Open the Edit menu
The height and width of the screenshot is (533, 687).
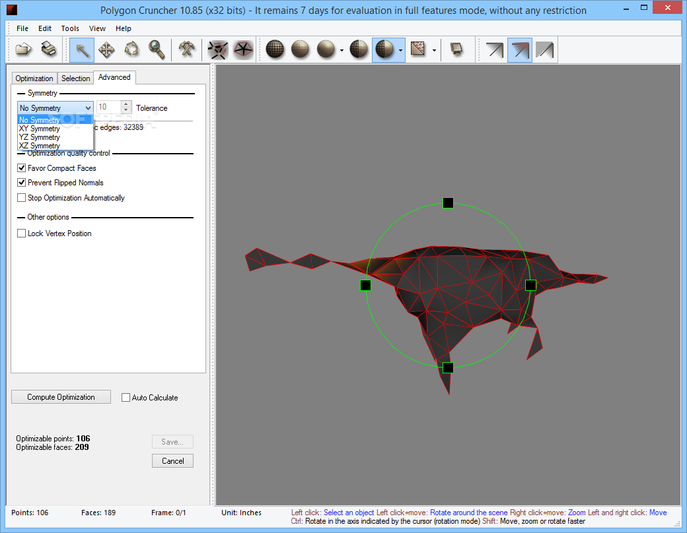[45, 28]
